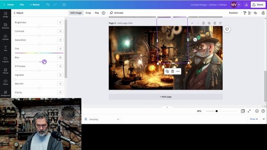Image resolution: width=267 pixels, height=150 pixels.
Task: Click the Copy style paint roller icon
Action: pyautogui.click(x=244, y=13)
